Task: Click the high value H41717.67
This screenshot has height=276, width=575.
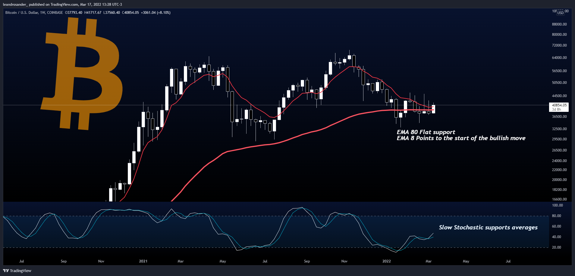Action: tap(93, 13)
